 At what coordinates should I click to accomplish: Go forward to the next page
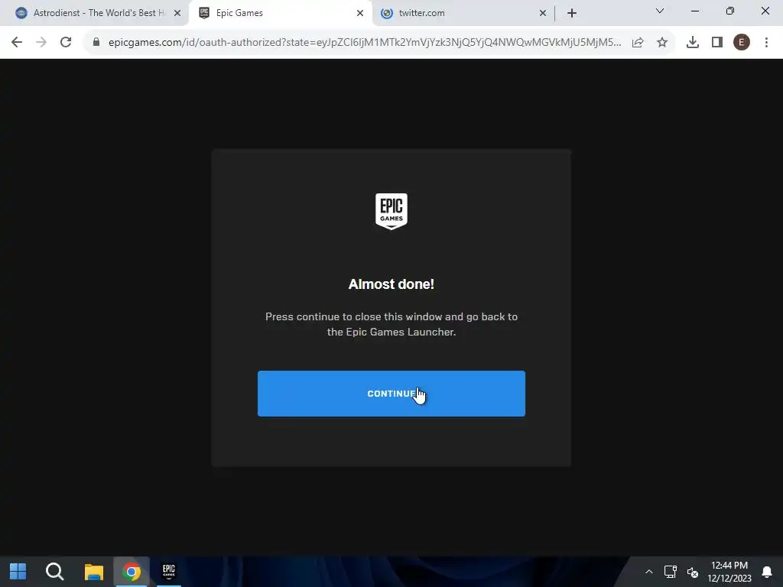(x=41, y=42)
